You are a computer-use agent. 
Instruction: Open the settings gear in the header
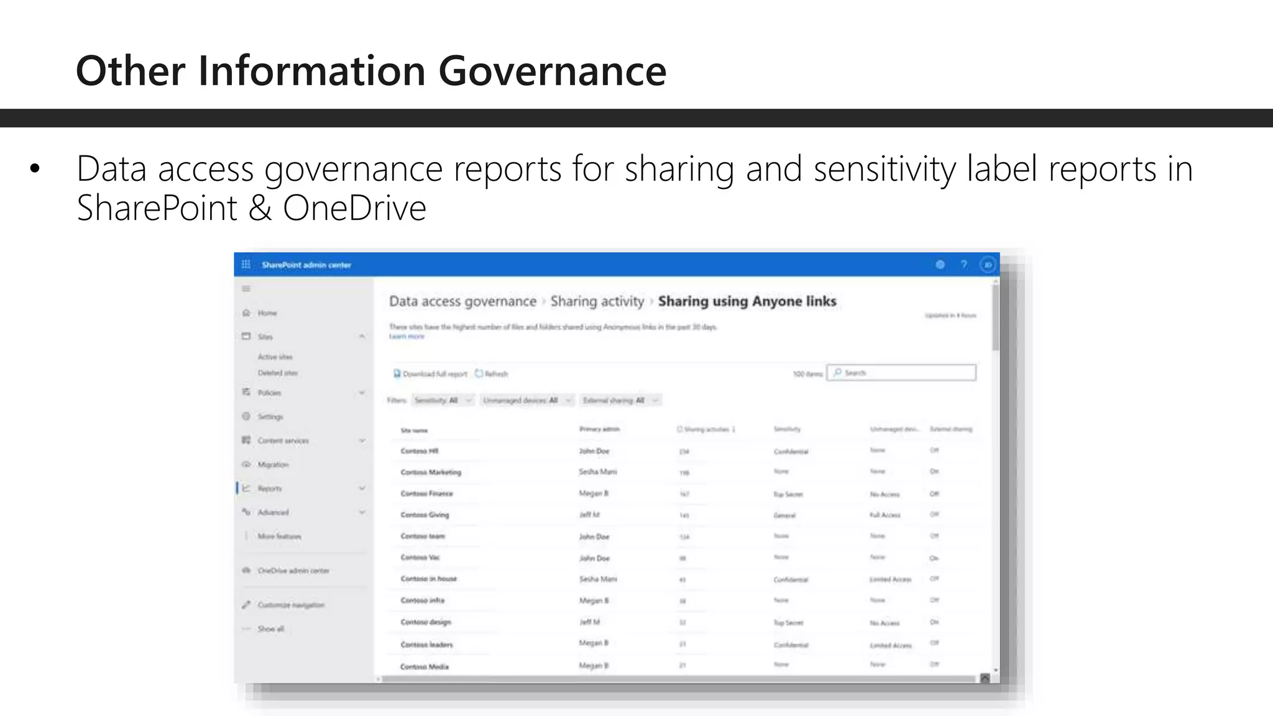click(940, 265)
